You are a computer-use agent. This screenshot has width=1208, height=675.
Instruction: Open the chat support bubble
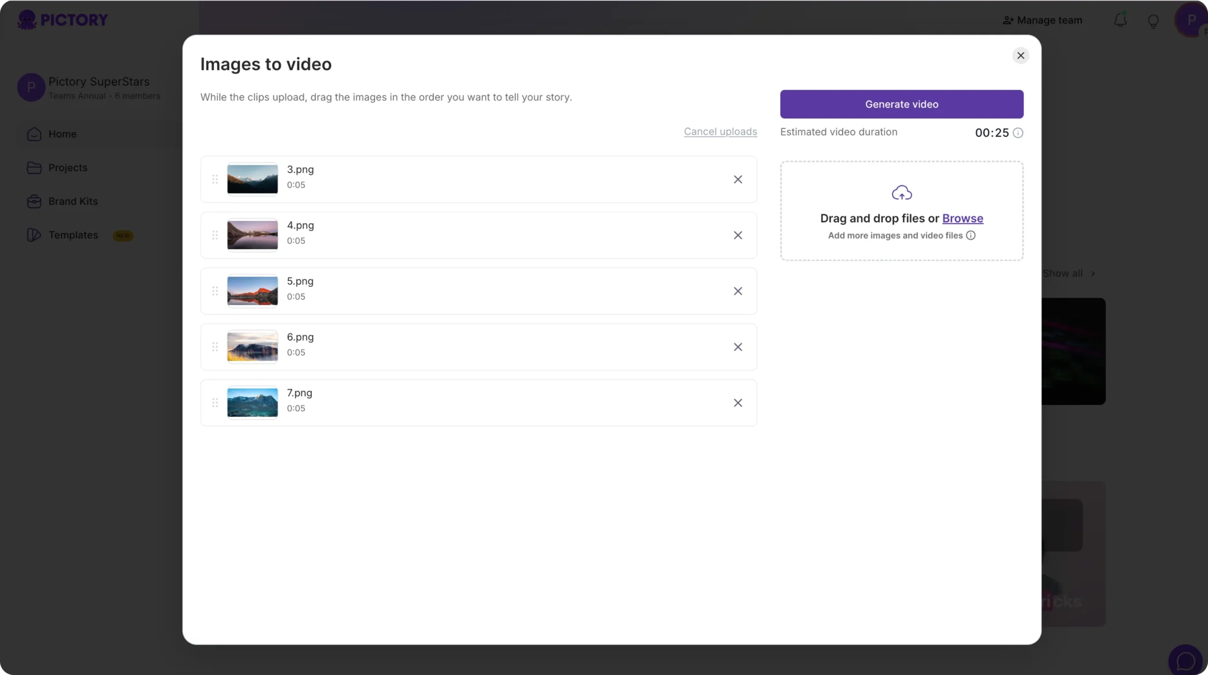1185,660
